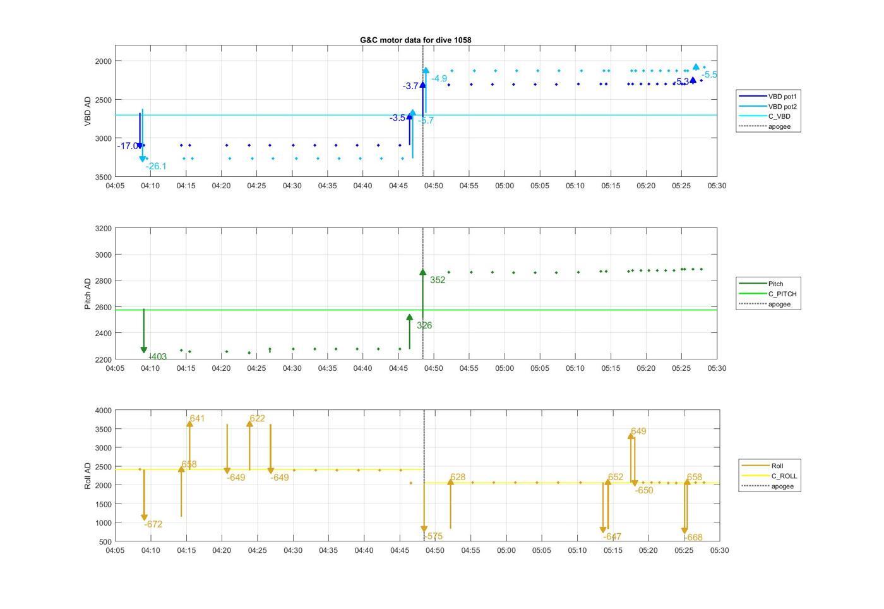Click the '649' roll data label

click(x=638, y=431)
